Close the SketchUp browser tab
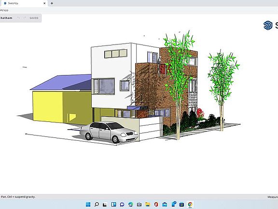 coord(44,3)
